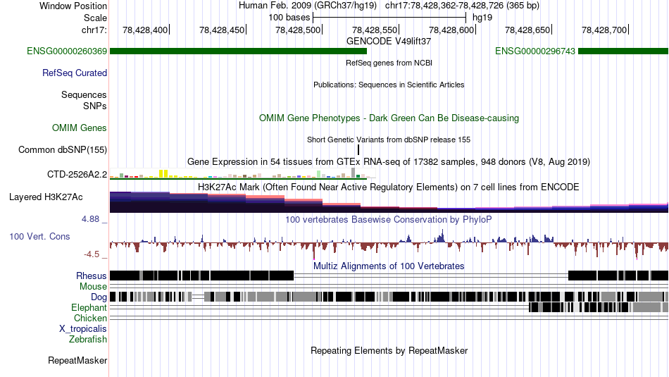Select the Chicken alignment label
Viewport: 669px width, 377px height.
click(90, 319)
